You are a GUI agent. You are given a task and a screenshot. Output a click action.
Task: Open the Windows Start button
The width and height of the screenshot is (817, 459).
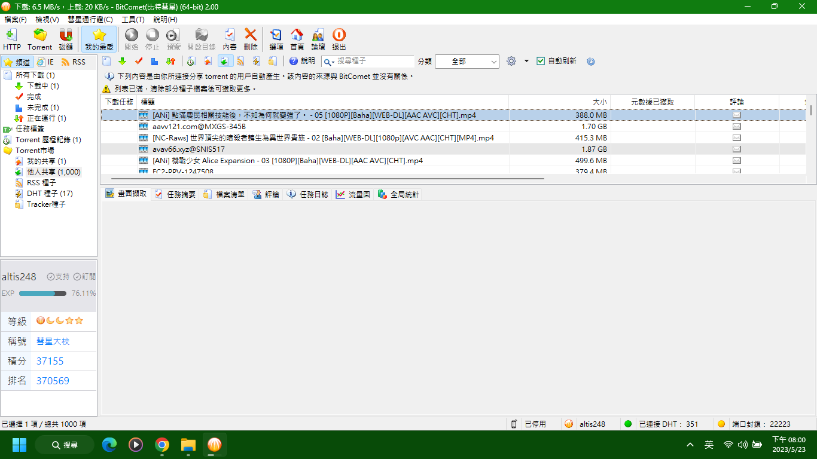[20, 445]
